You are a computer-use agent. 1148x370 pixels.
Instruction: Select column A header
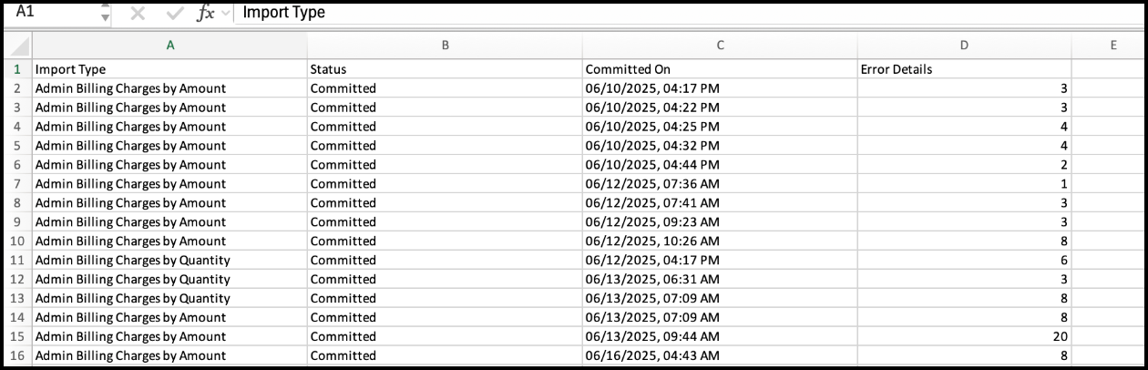[x=169, y=46]
